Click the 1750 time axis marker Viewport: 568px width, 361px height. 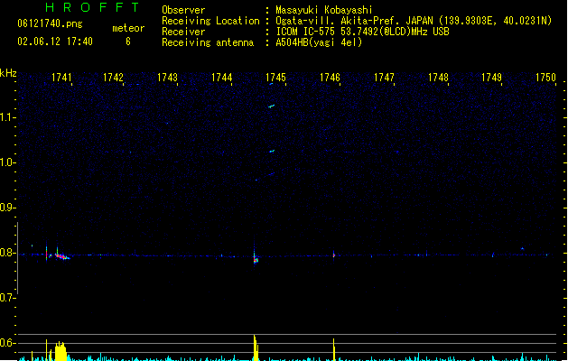click(545, 78)
